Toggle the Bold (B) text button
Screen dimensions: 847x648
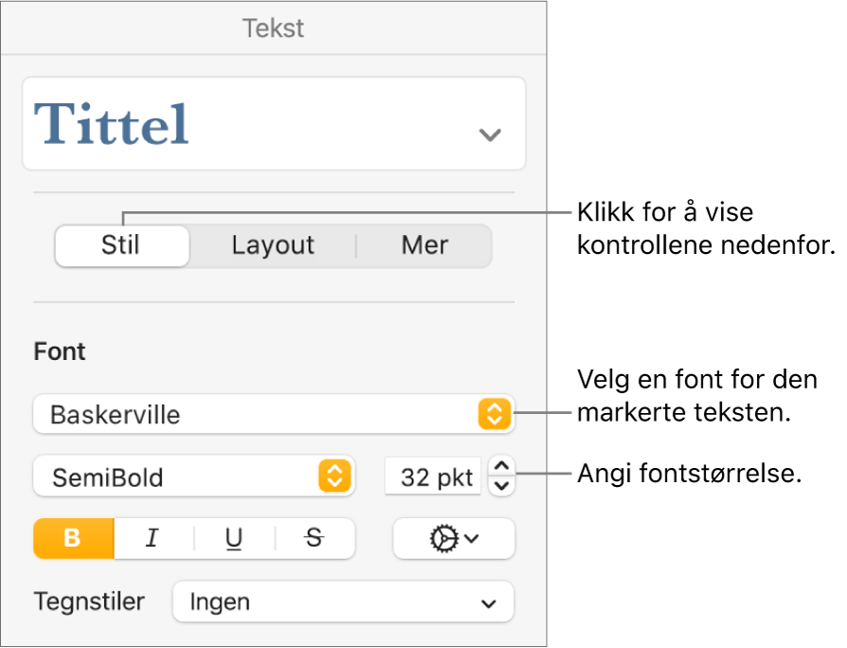(x=74, y=538)
